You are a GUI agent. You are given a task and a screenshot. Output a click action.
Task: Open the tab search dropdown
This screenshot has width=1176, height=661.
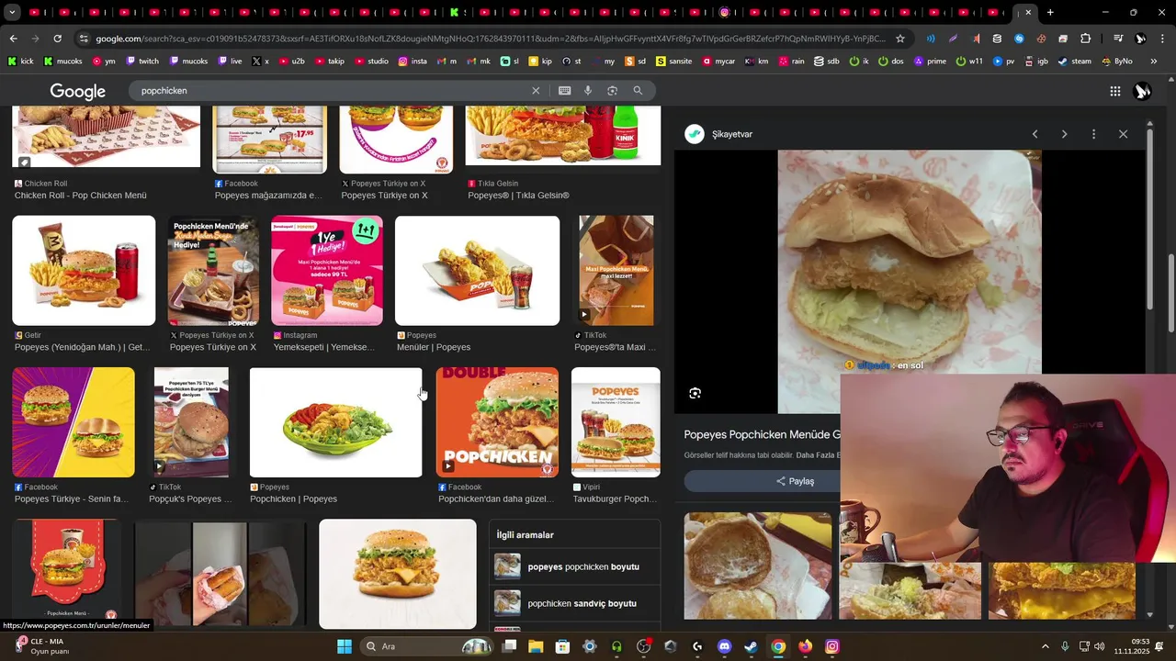click(x=12, y=13)
